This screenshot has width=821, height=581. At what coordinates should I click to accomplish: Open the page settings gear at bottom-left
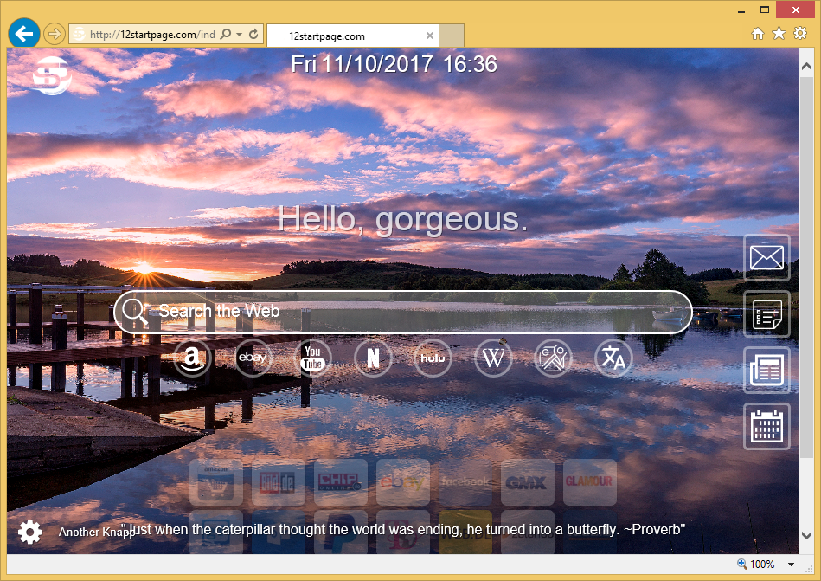tap(30, 532)
